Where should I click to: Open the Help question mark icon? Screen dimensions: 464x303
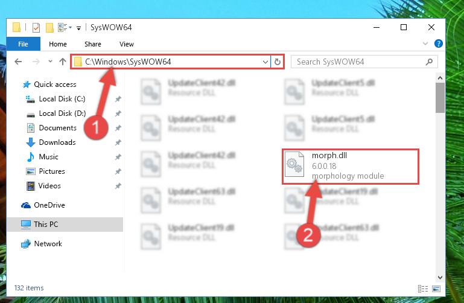click(x=438, y=43)
